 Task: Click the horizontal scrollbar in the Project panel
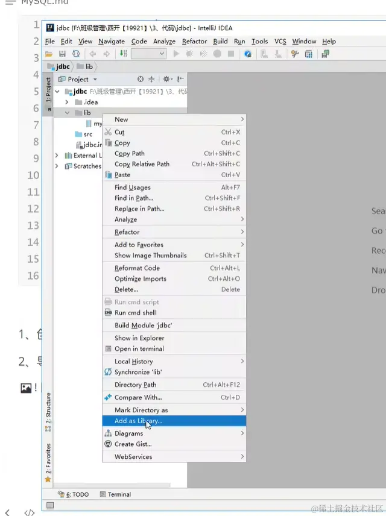(x=112, y=485)
